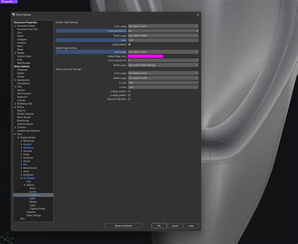The width and height of the screenshot is (298, 244).
Task: Expand the Toolbars tree node
Action: (x=15, y=127)
